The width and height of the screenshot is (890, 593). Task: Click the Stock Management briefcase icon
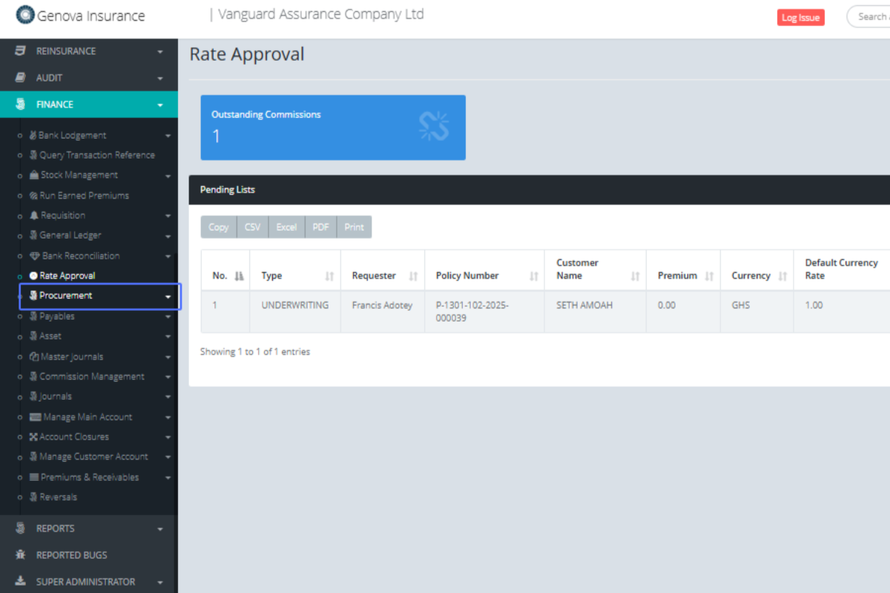click(x=34, y=176)
